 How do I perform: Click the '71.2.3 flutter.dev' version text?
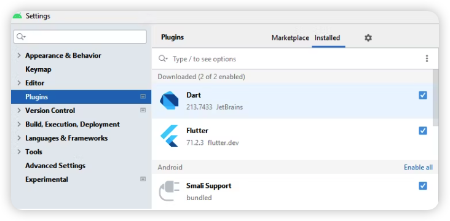pyautogui.click(x=212, y=143)
